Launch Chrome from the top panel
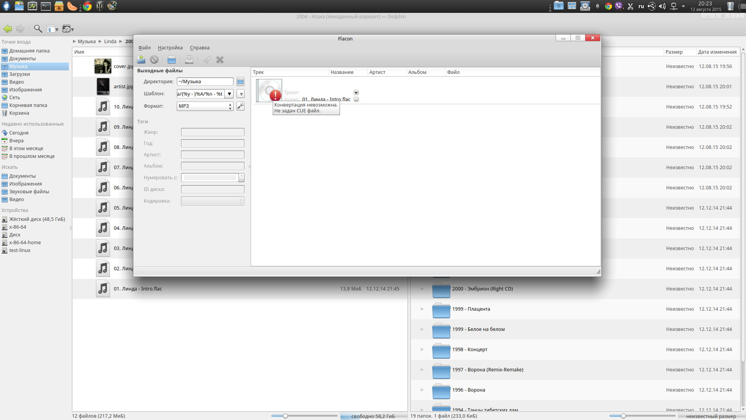Image resolution: width=746 pixels, height=420 pixels. pyautogui.click(x=87, y=6)
